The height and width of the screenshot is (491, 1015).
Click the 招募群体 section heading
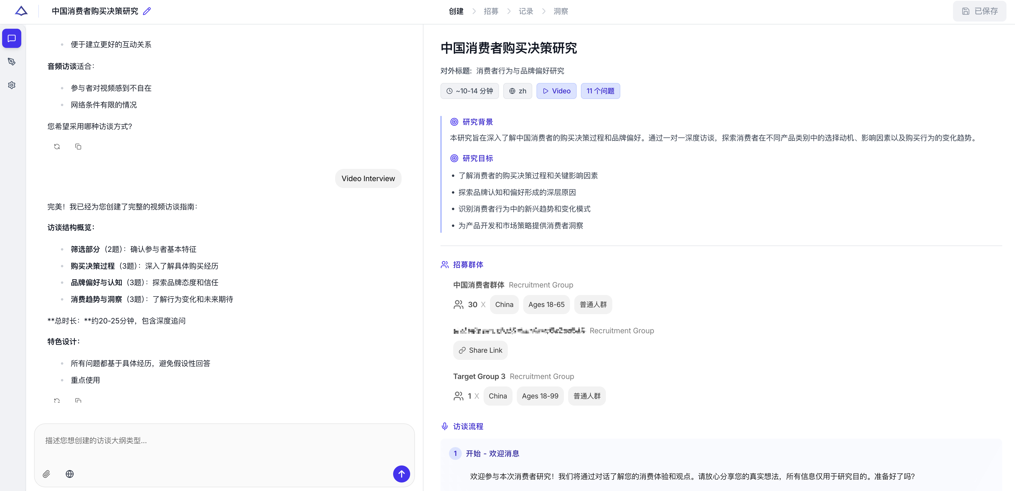(468, 265)
